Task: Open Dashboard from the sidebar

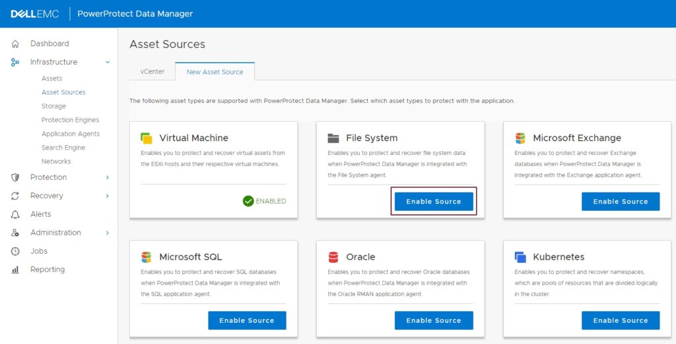Action: [50, 43]
